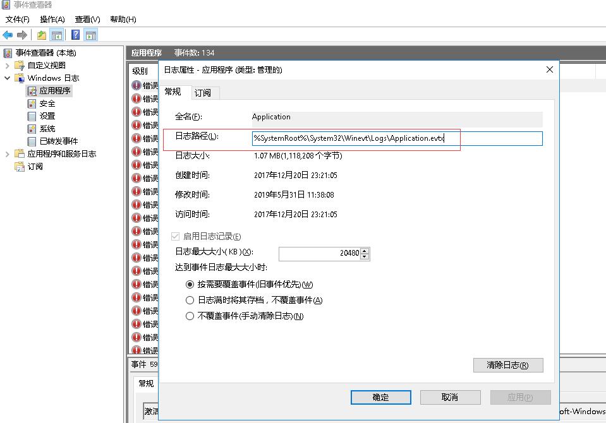Click the blue help question mark icon

point(76,35)
